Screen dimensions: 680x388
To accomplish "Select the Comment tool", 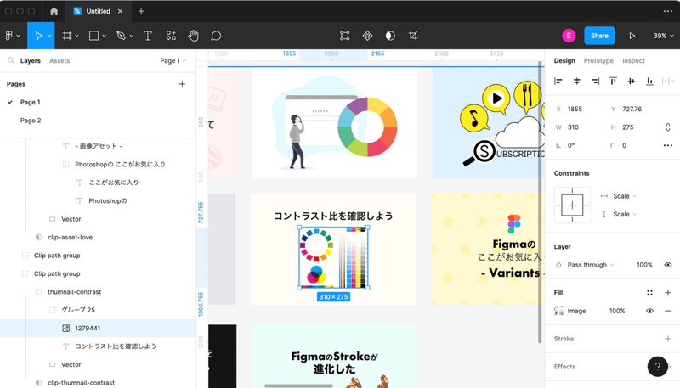I will pos(216,36).
